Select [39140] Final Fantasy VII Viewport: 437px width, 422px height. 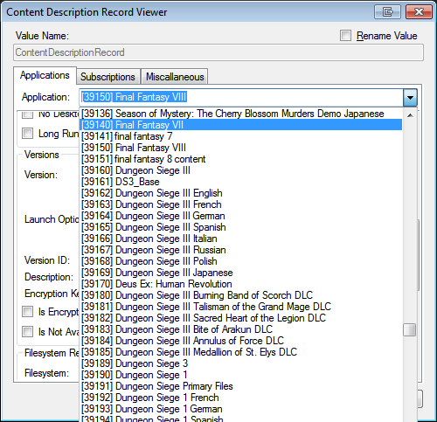241,125
